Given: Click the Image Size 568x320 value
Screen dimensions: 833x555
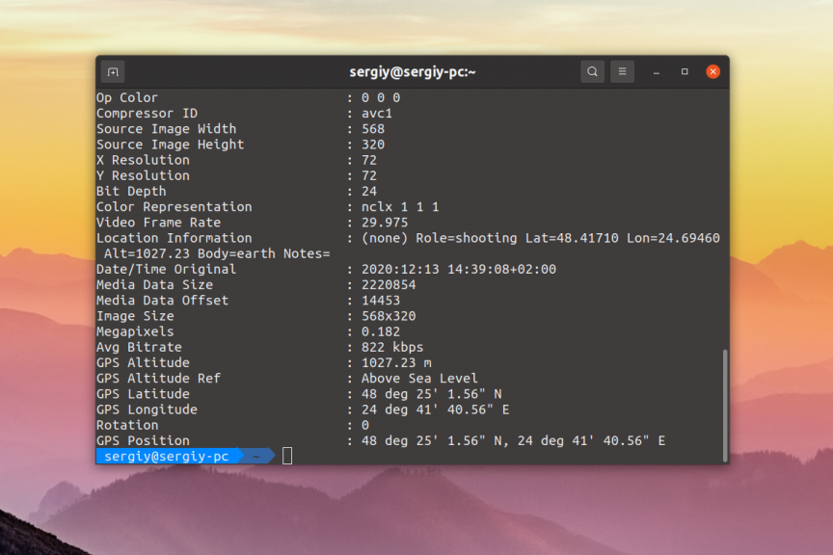Looking at the screenshot, I should click(389, 316).
